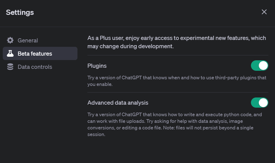The width and height of the screenshot is (275, 163).
Task: Click divider line above Advanced data analysis
Action: click(x=178, y=92)
